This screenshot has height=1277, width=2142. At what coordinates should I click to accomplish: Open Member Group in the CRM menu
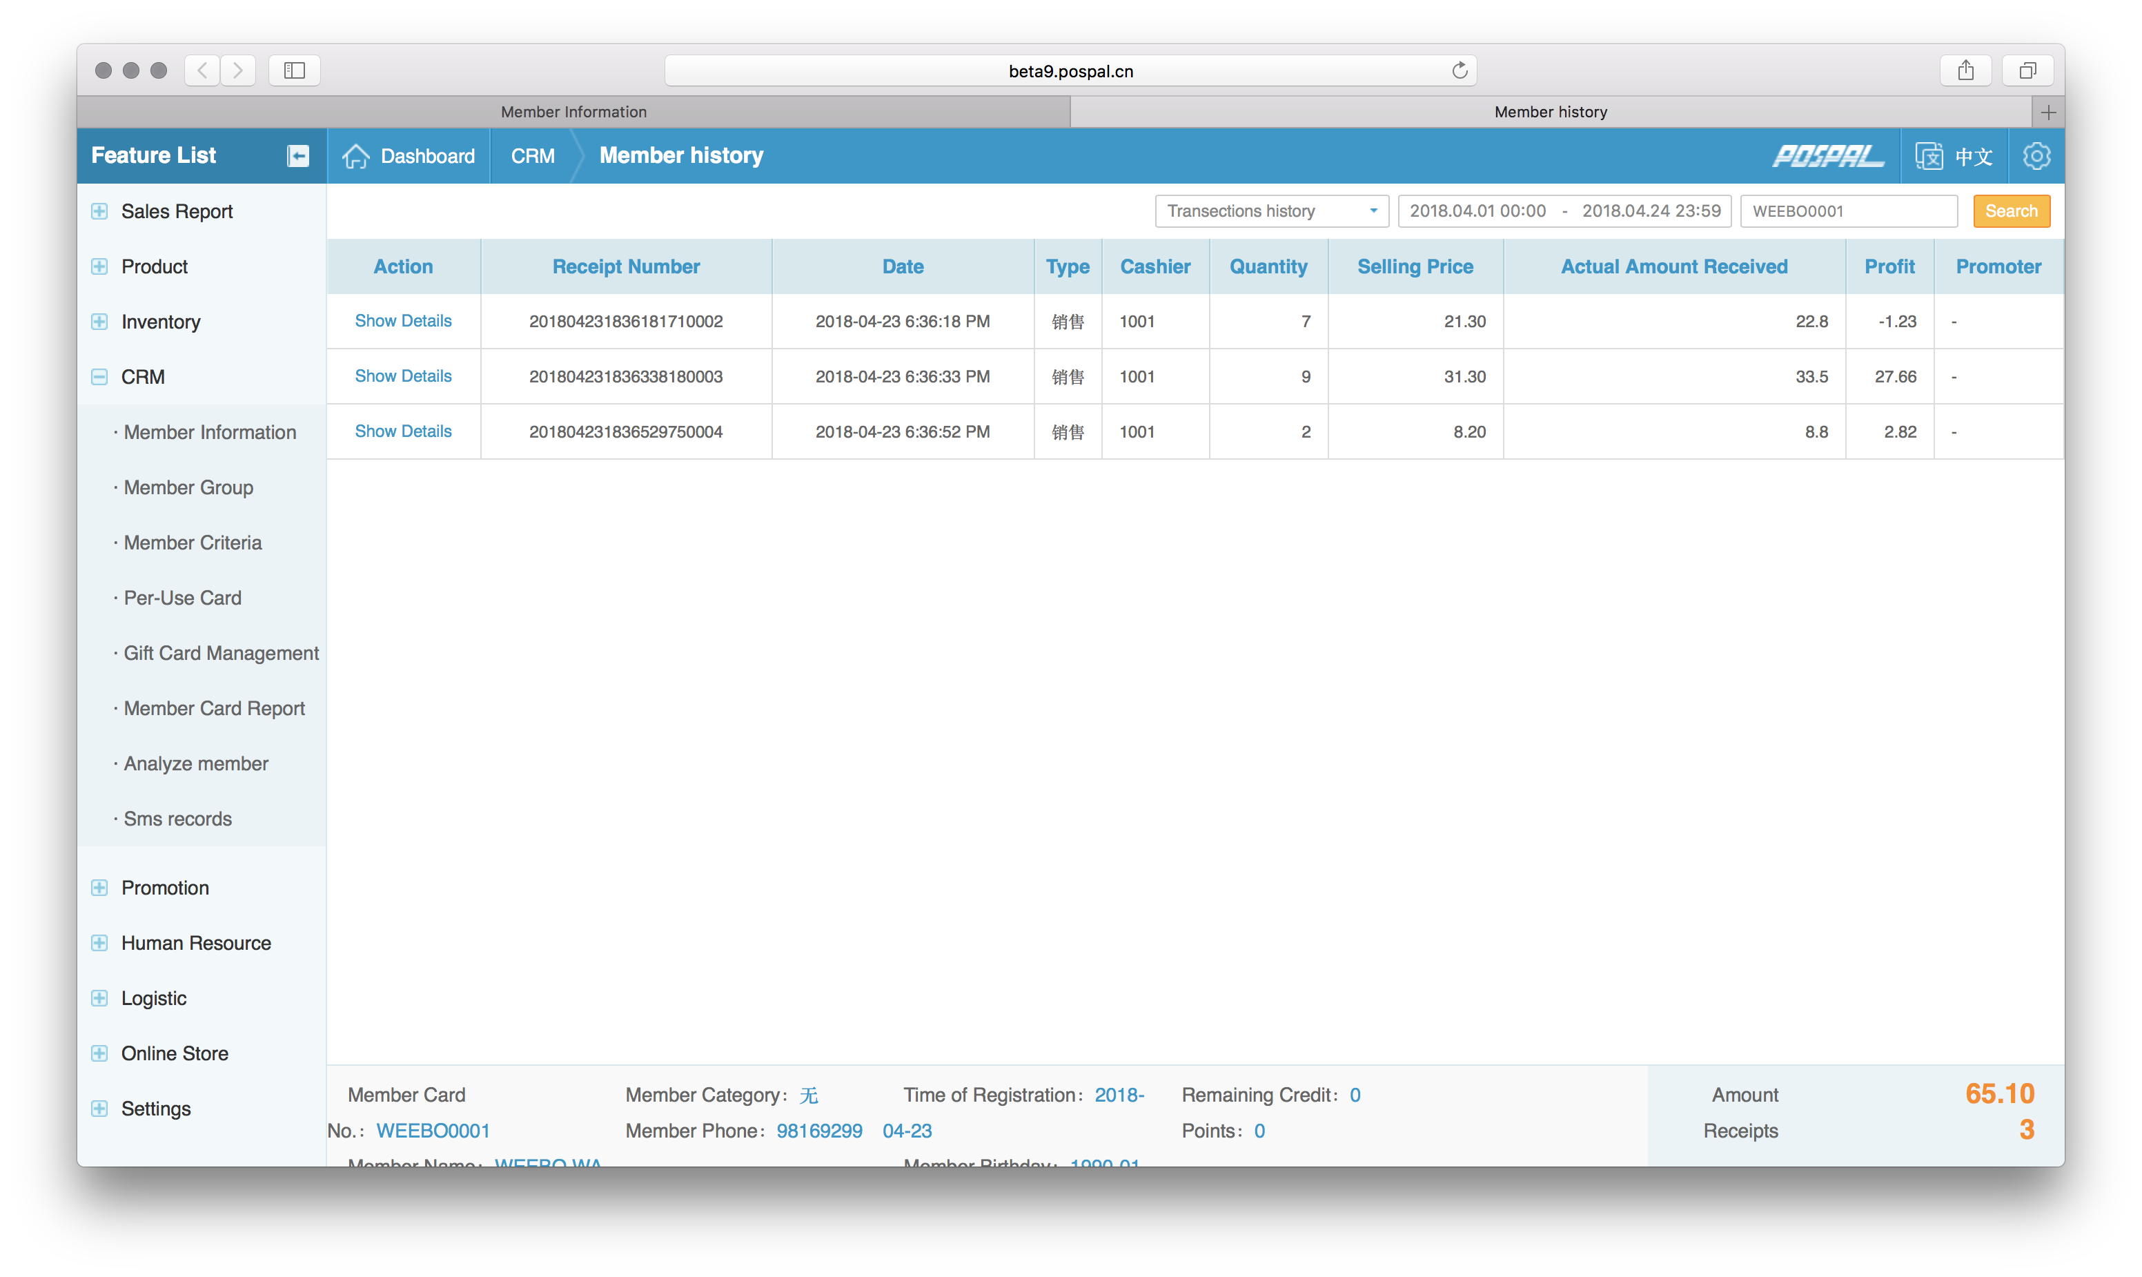[x=188, y=487]
